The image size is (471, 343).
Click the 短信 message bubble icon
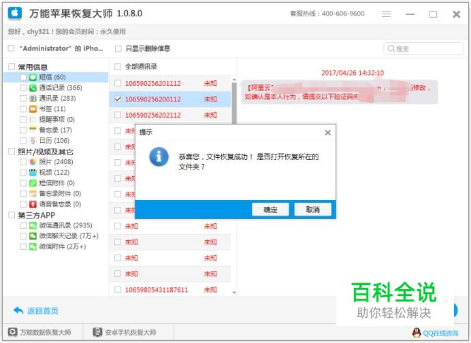pyautogui.click(x=33, y=77)
